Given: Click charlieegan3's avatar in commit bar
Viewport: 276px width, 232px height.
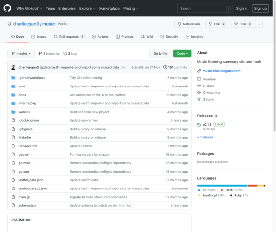Looking at the screenshot, I should (x=13, y=67).
